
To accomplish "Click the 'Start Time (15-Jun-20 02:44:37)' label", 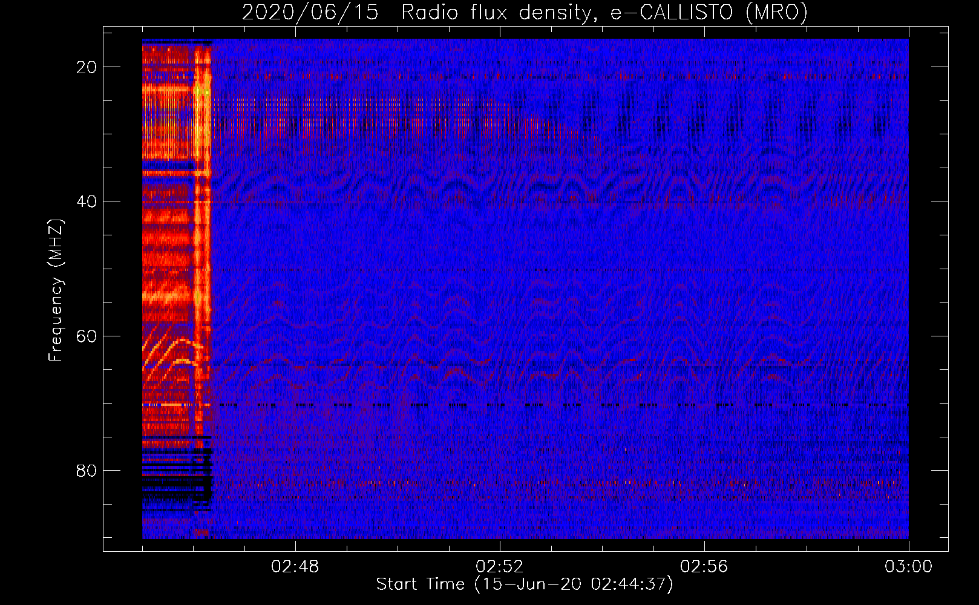I will coord(525,584).
